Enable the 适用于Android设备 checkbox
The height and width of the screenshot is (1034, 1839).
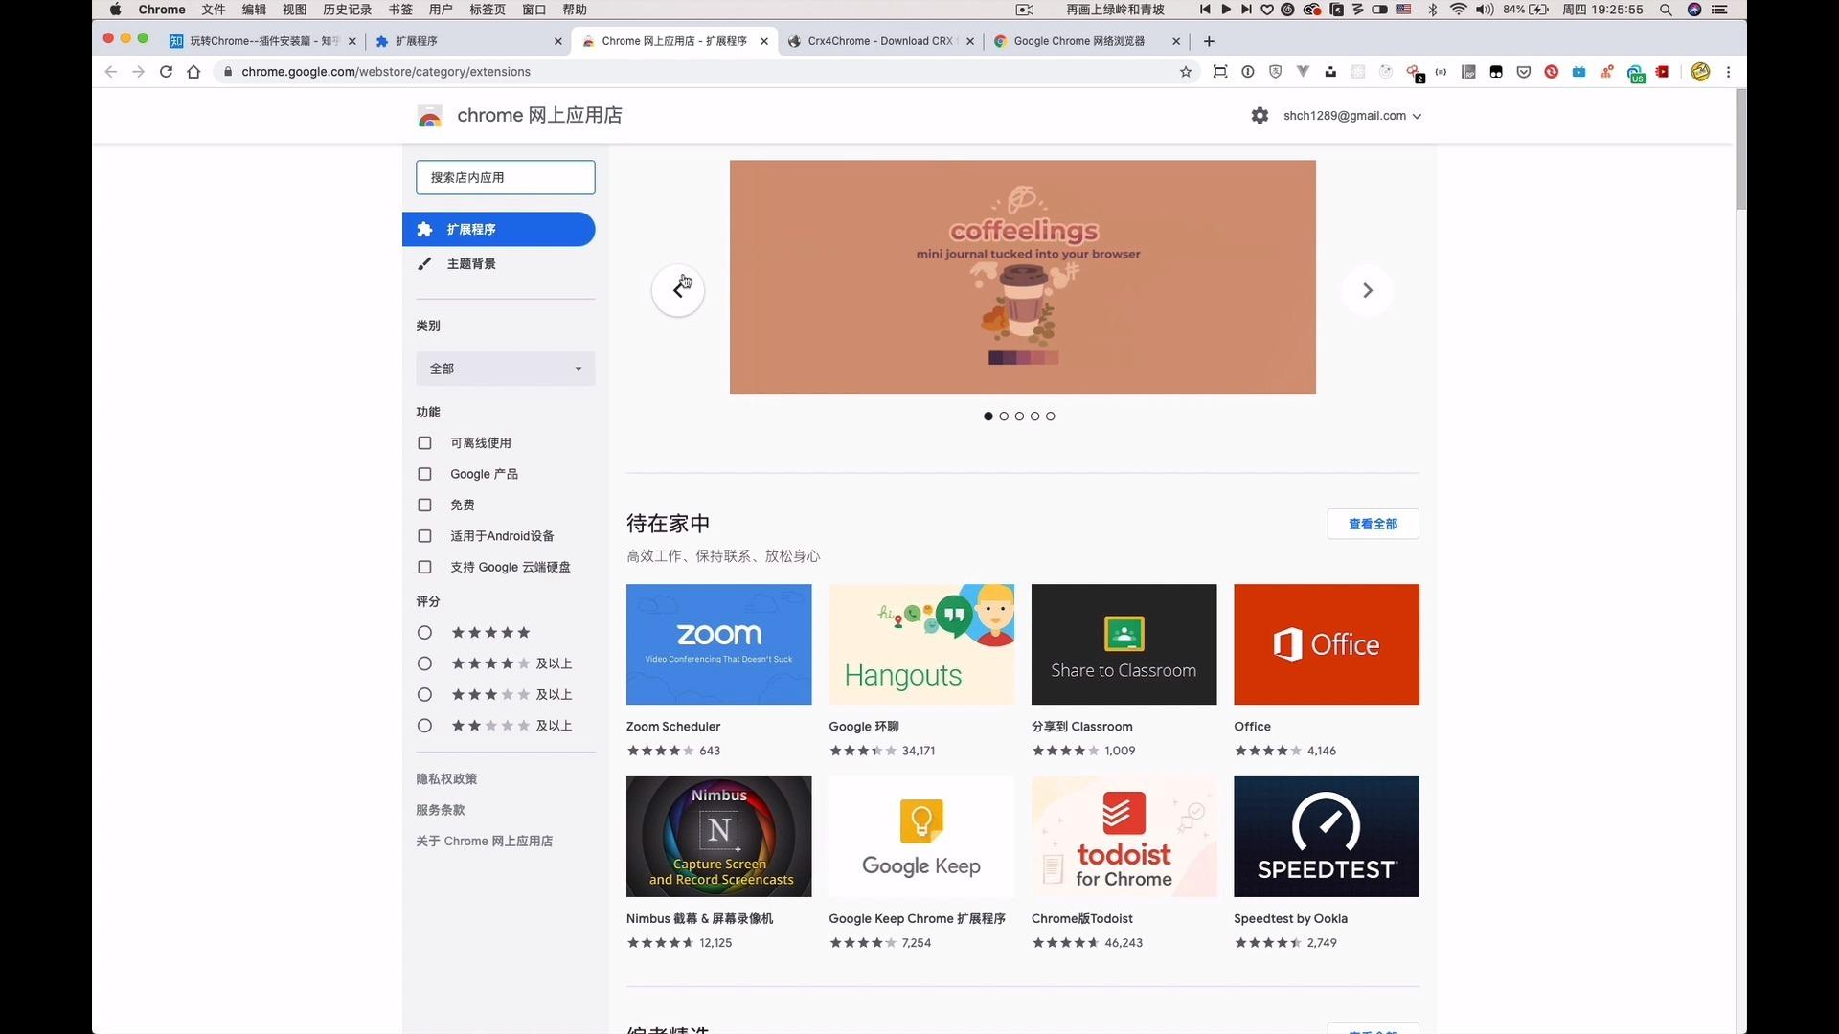pyautogui.click(x=424, y=536)
